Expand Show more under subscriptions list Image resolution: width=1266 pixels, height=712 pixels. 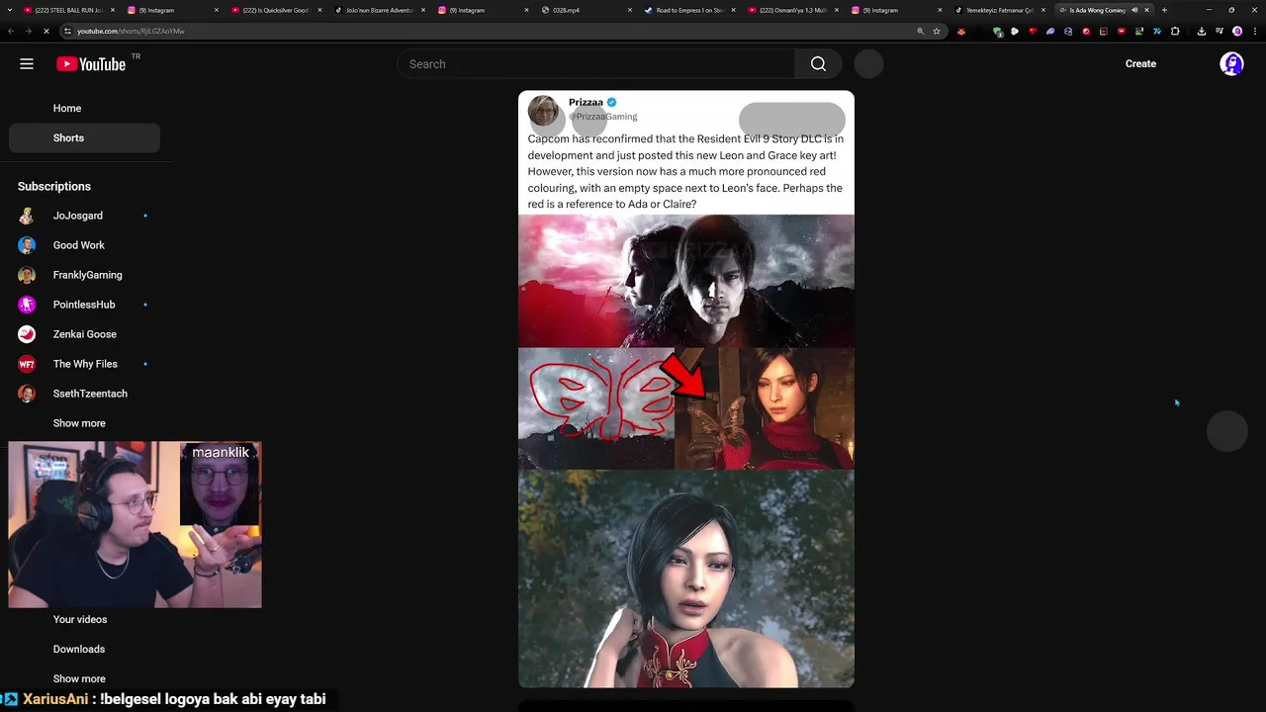pos(79,423)
